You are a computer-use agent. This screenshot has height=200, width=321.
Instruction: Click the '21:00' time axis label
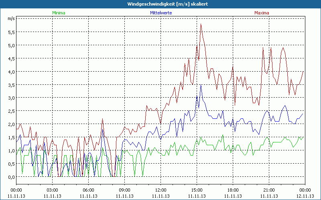[269, 190]
